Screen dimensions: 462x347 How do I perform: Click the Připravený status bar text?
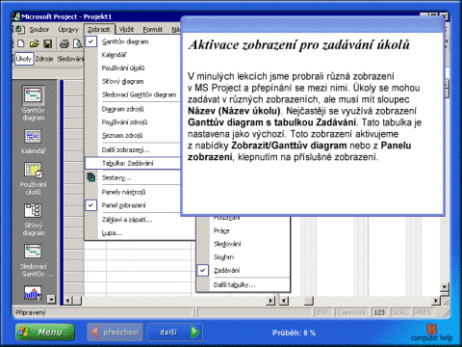(31, 312)
